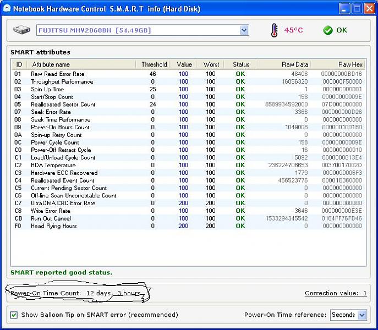Image resolution: width=378 pixels, height=330 pixels.
Task: Click the Correction value link
Action: point(336,293)
